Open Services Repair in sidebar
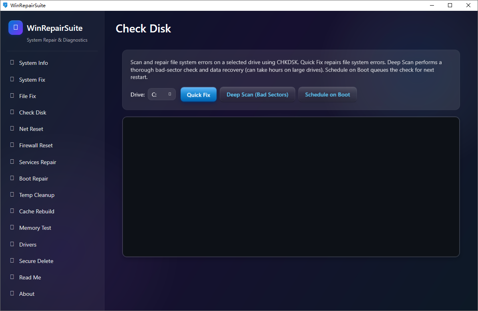Screen dimensions: 478x311 tap(52, 162)
